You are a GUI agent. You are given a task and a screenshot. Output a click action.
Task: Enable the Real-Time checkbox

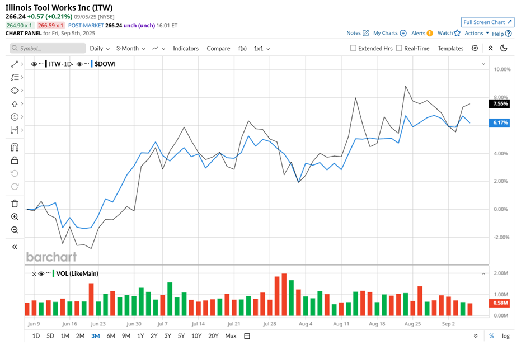coord(399,48)
